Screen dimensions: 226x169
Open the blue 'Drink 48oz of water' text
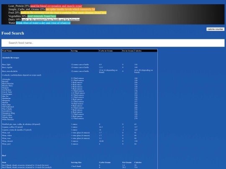(43, 23)
